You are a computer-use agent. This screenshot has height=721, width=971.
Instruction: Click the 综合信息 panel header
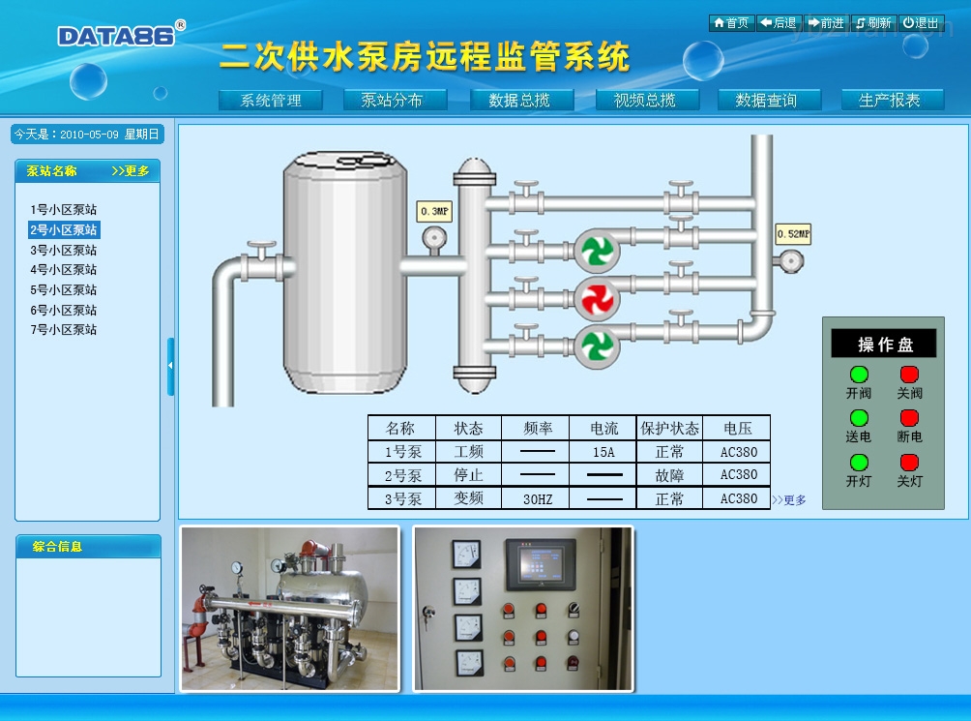click(89, 547)
